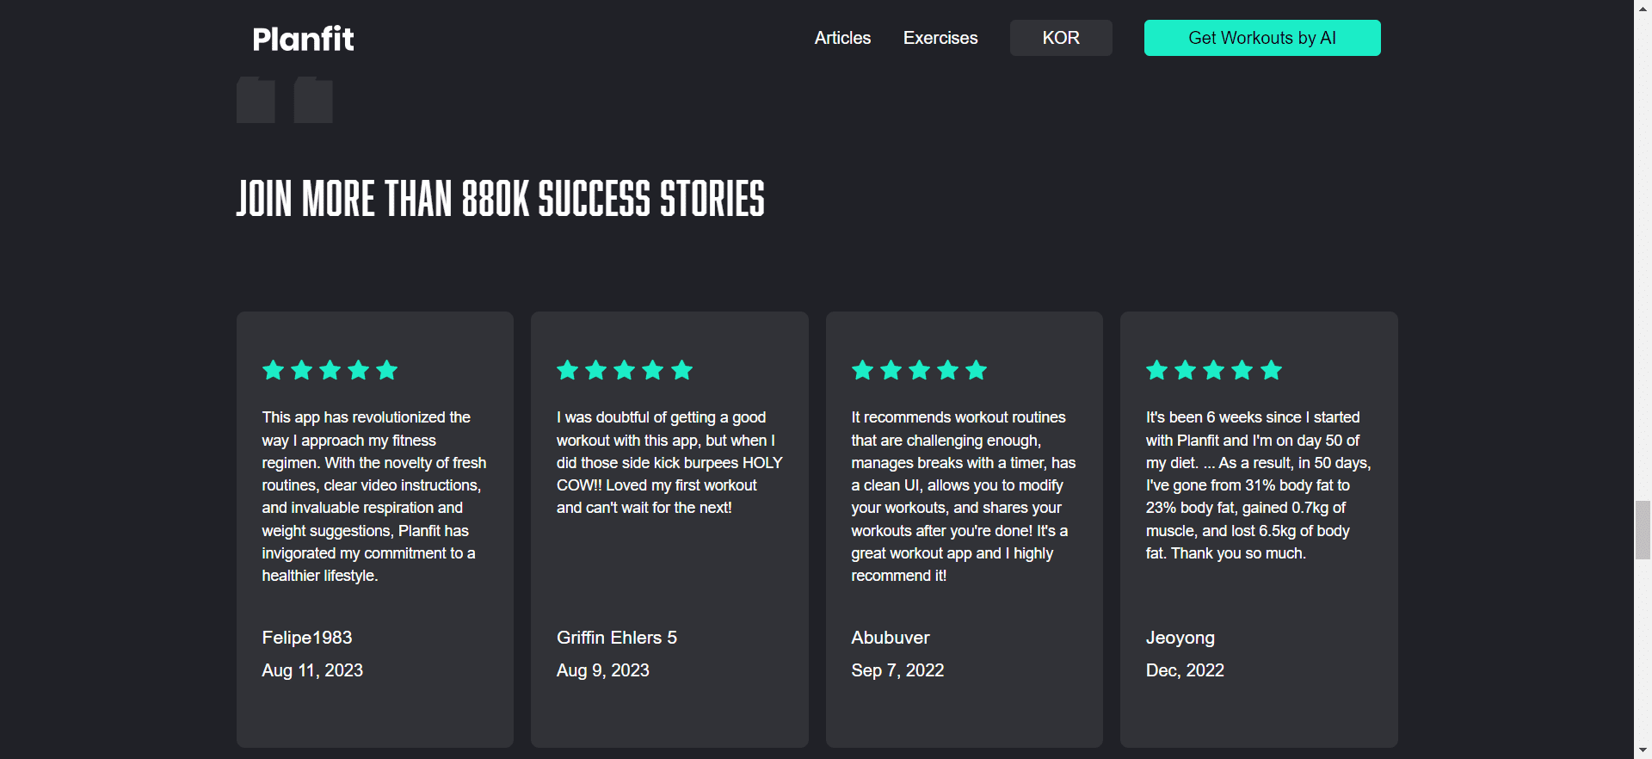This screenshot has height=759, width=1652.
Task: Click the third star in Jeoyong's review
Action: [1214, 370]
